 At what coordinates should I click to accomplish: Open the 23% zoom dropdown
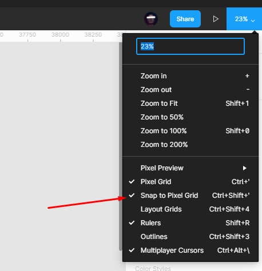click(244, 19)
